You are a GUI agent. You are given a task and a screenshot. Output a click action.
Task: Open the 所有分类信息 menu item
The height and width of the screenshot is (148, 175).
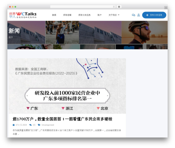pyautogui.click(x=84, y=15)
